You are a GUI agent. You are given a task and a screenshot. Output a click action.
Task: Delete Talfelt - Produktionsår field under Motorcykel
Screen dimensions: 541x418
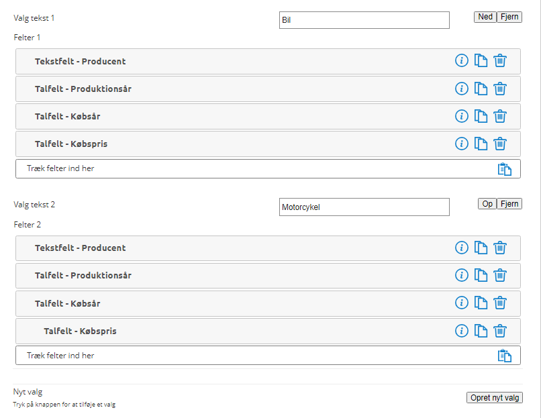pos(500,275)
